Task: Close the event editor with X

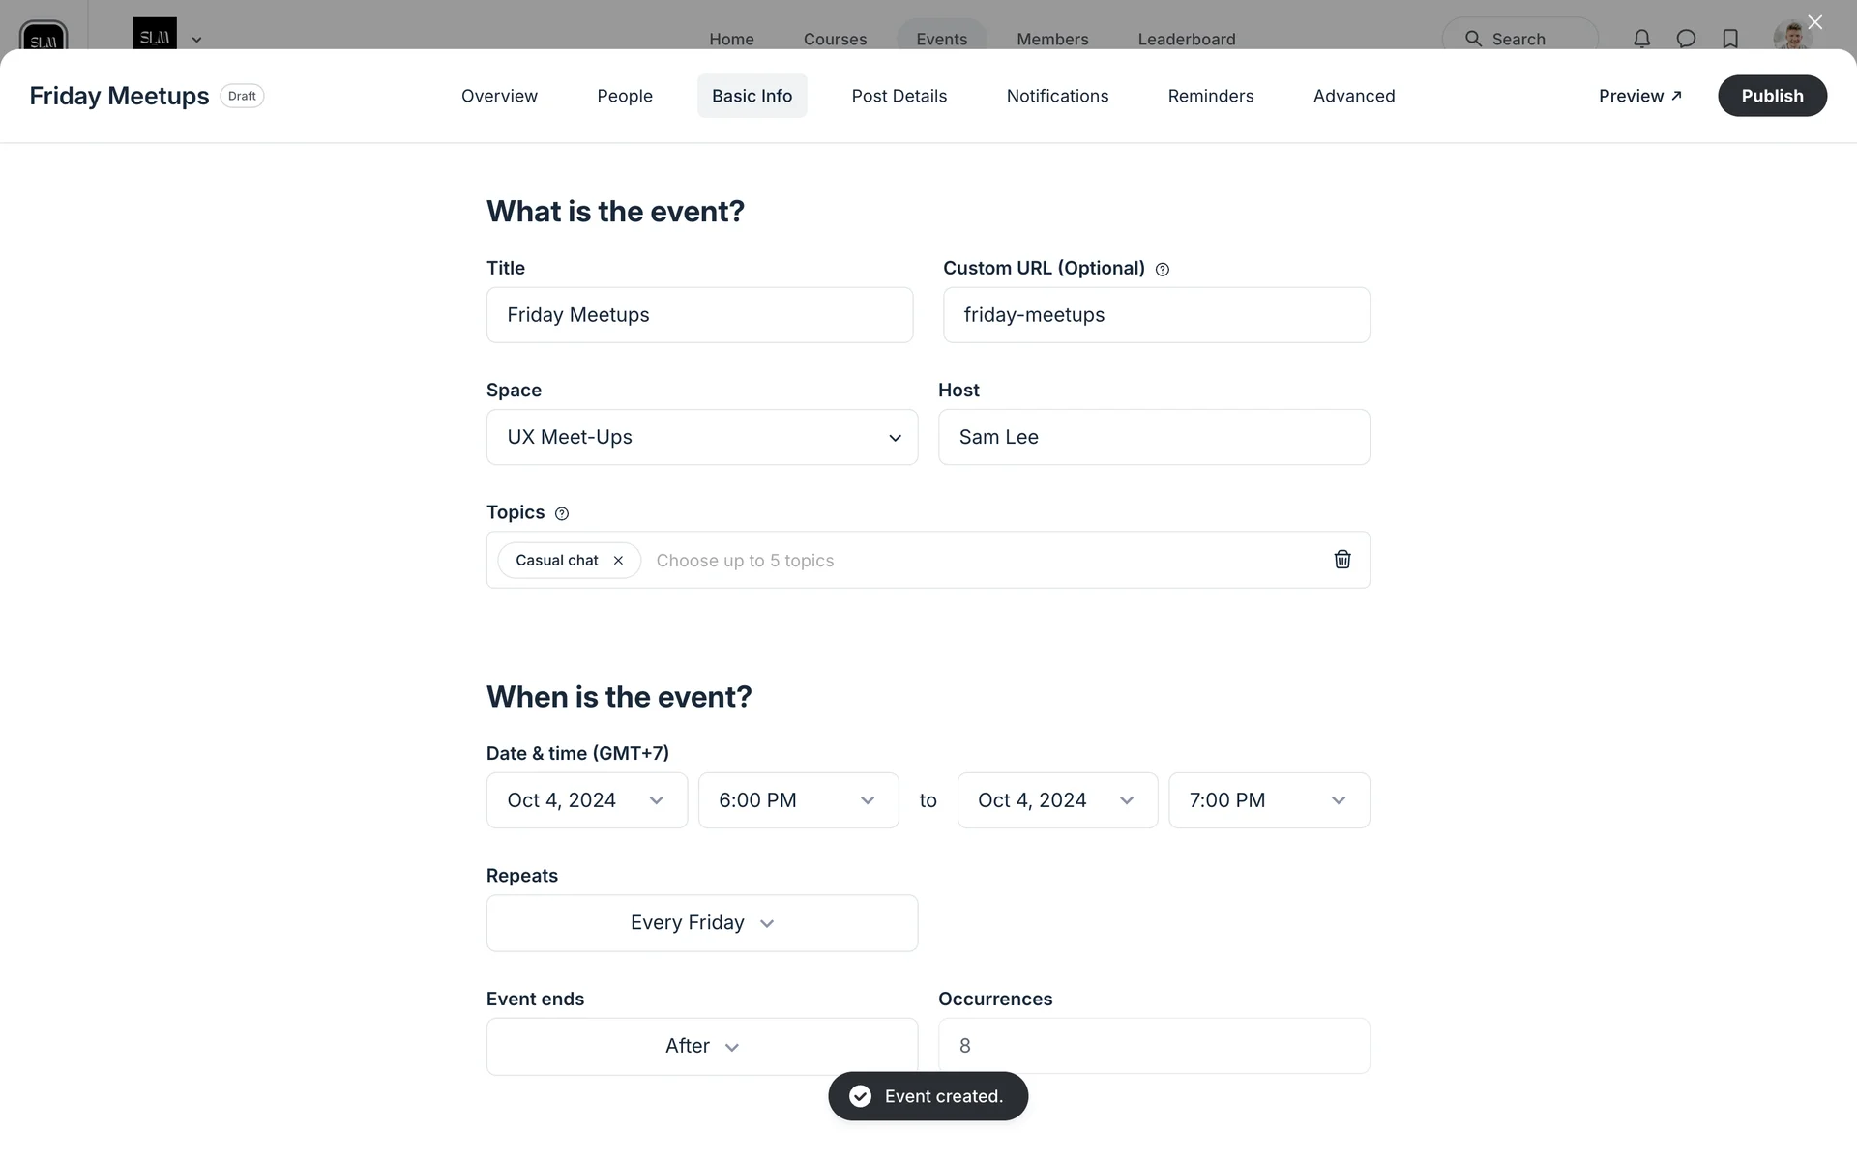Action: click(x=1814, y=22)
